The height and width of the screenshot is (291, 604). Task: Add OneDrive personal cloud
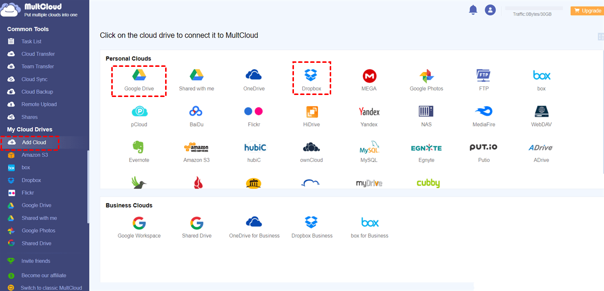[x=254, y=80]
